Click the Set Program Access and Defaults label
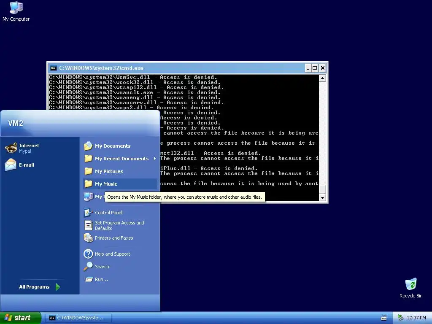Image resolution: width=432 pixels, height=324 pixels. tap(119, 225)
